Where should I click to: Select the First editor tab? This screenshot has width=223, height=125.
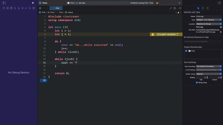pyautogui.click(x=56, y=8)
